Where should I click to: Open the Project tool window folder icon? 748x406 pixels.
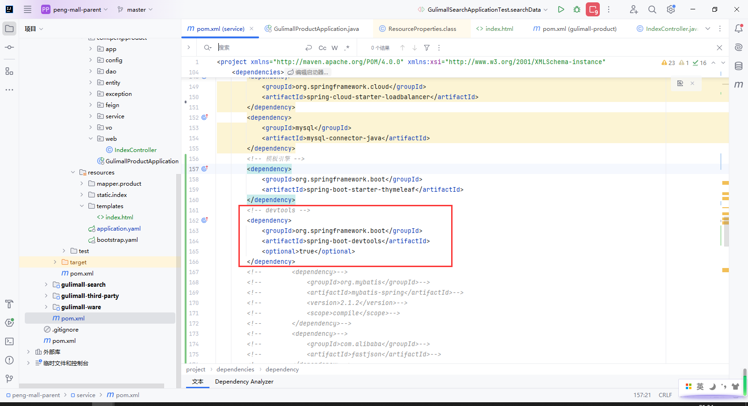[x=9, y=29]
